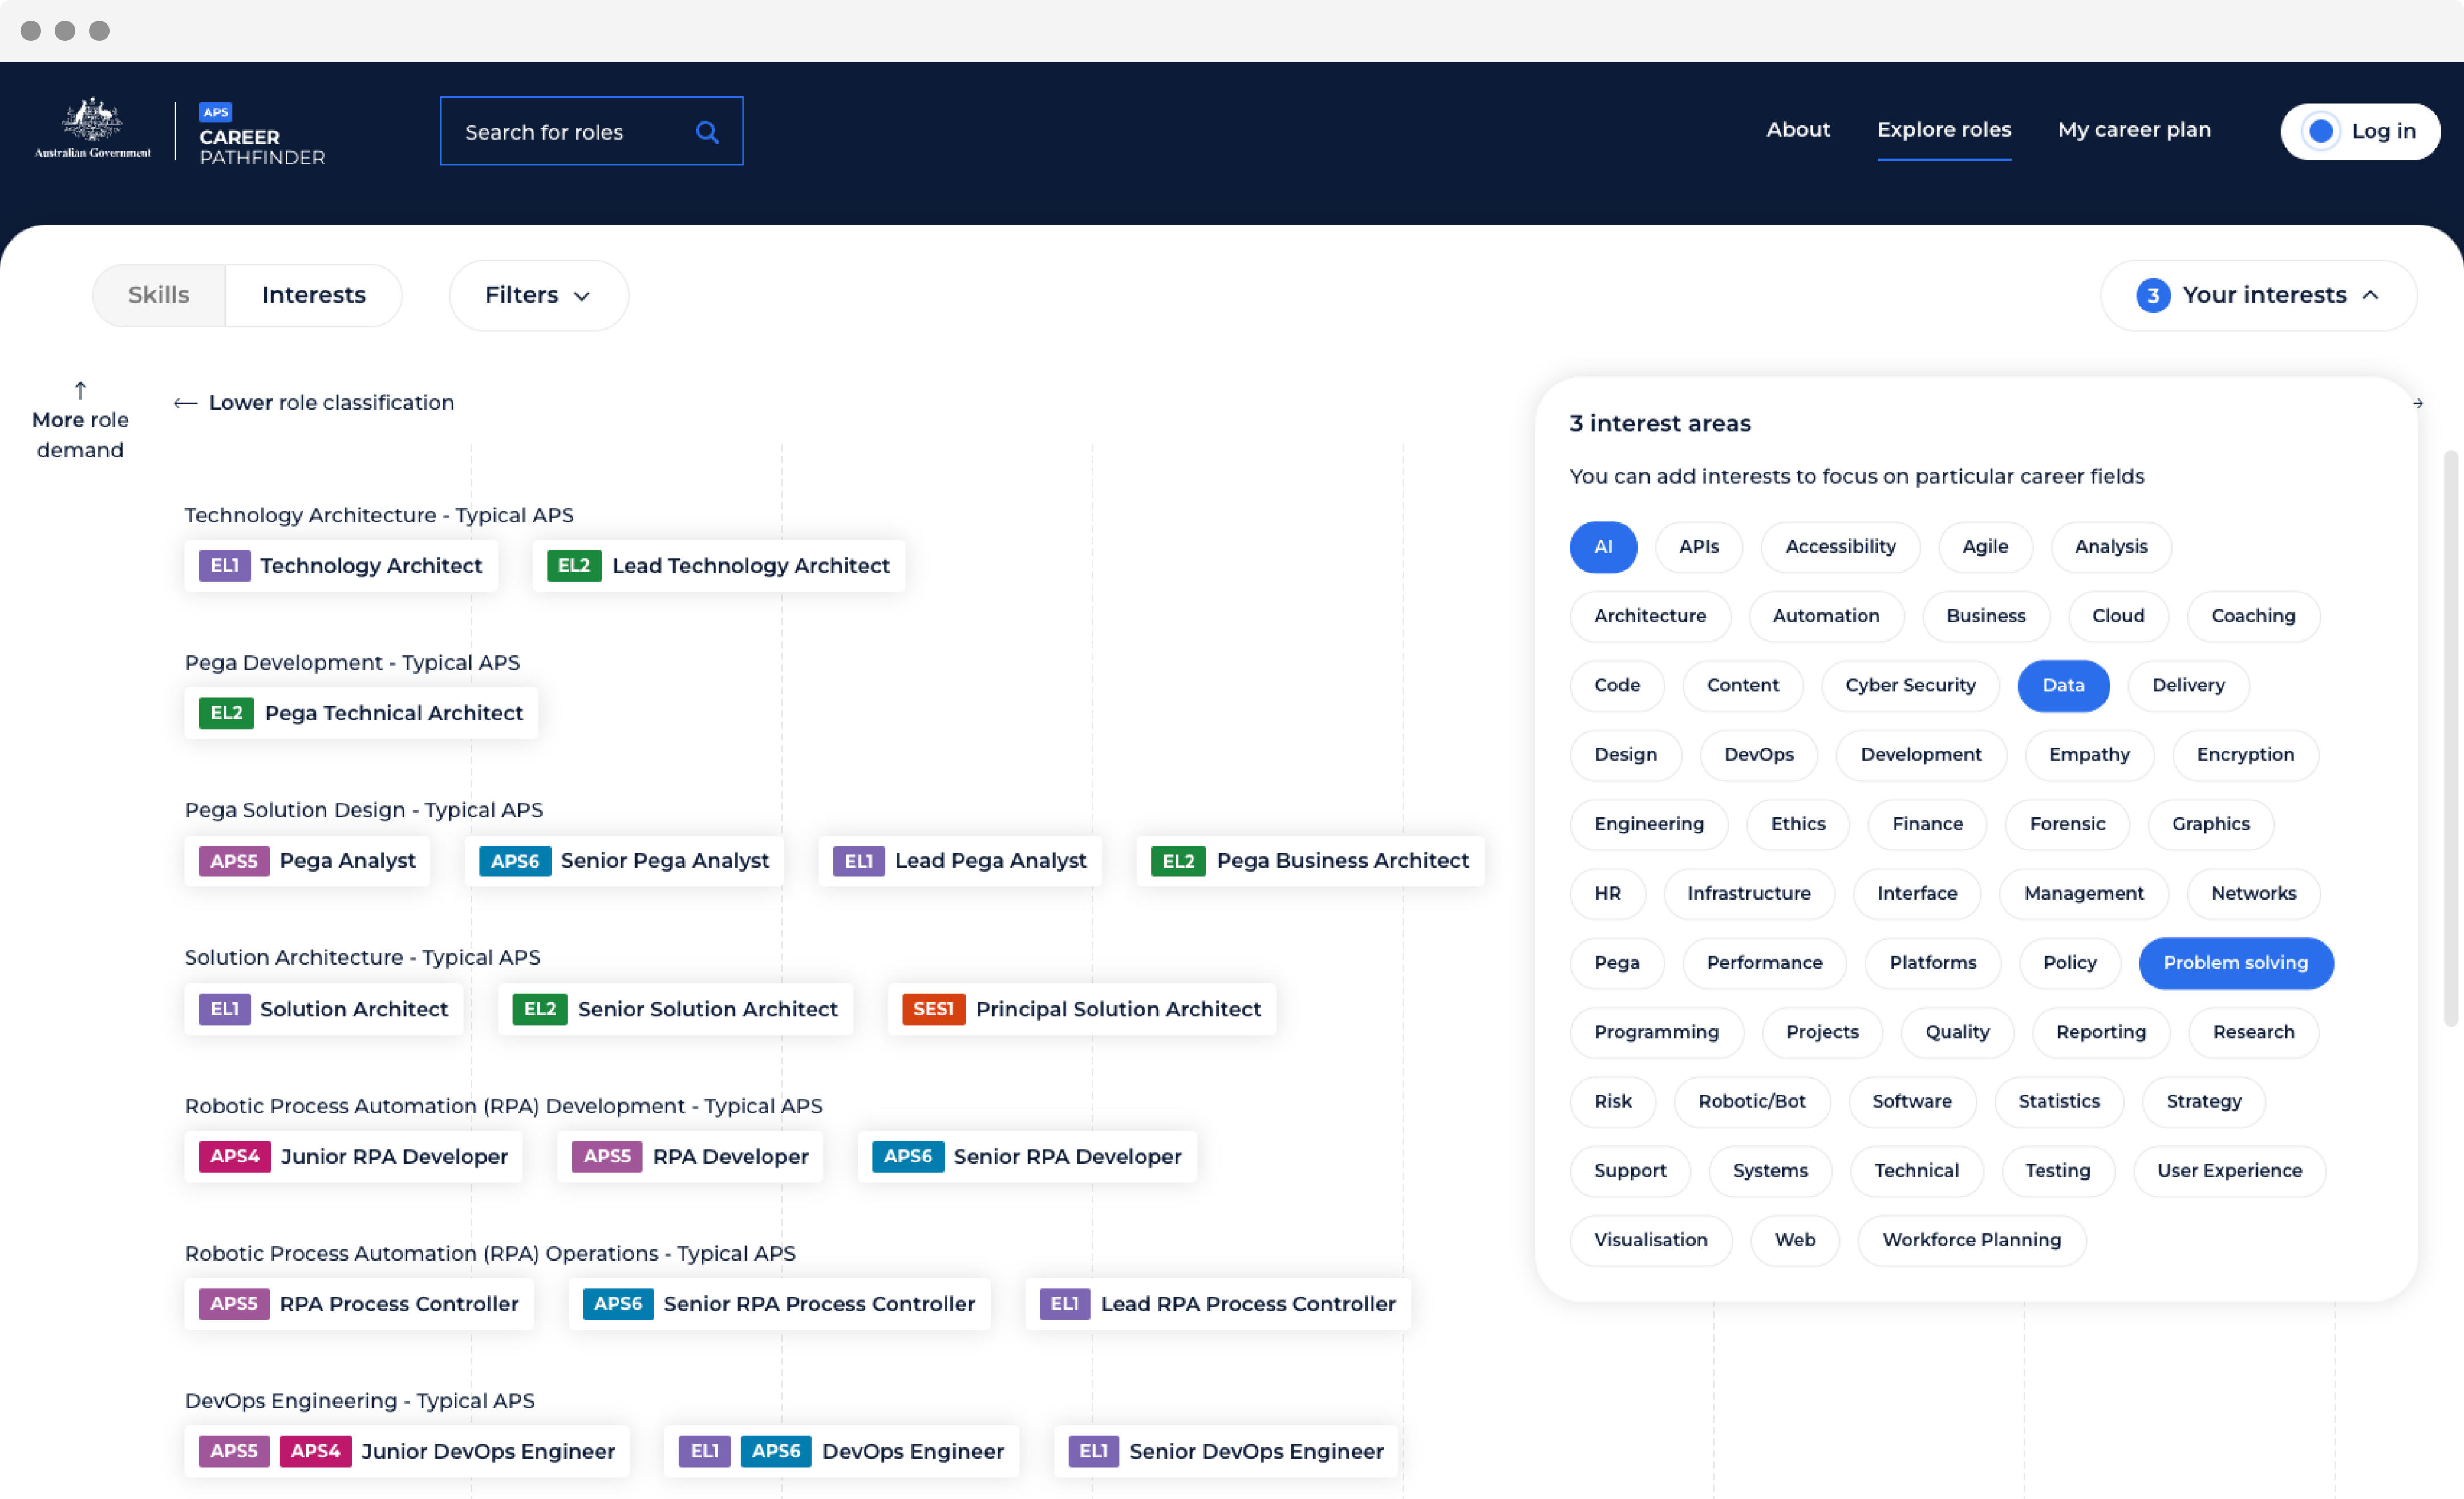Screen dimensions: 2464x1499
Task: Click the chevron next to Filters
Action: (x=582, y=297)
